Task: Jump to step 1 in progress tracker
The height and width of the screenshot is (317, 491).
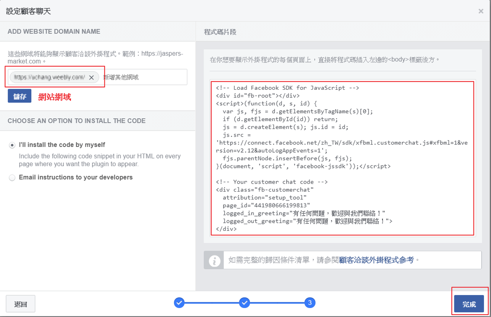Action: pyautogui.click(x=179, y=303)
